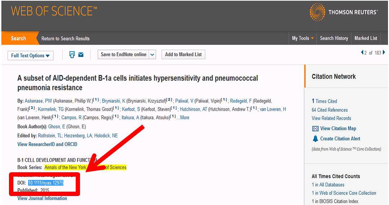
Task: Click editor Herzenberg, LA link
Action: click(78, 136)
